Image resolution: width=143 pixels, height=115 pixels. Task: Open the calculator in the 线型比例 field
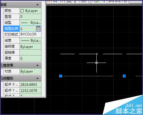tap(38, 29)
